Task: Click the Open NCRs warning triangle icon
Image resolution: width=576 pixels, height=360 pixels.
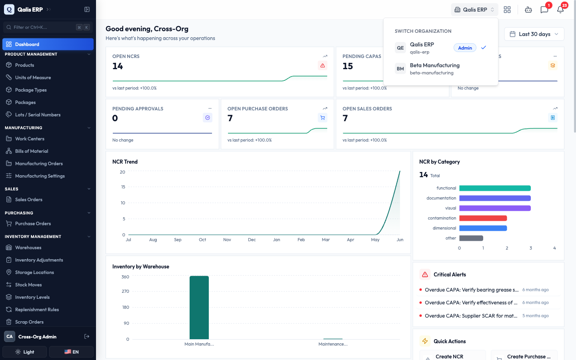Action: 322,66
